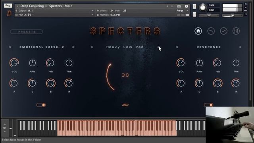Screen dimensions: 254x143
Task: Go to next Reverence layer sound
Action: point(240,47)
